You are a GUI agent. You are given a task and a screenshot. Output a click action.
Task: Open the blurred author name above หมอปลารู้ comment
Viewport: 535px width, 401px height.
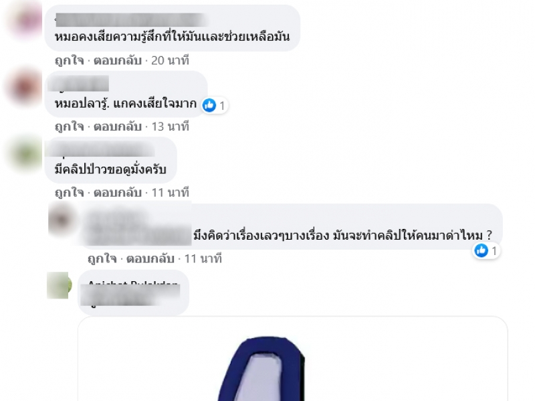78,84
